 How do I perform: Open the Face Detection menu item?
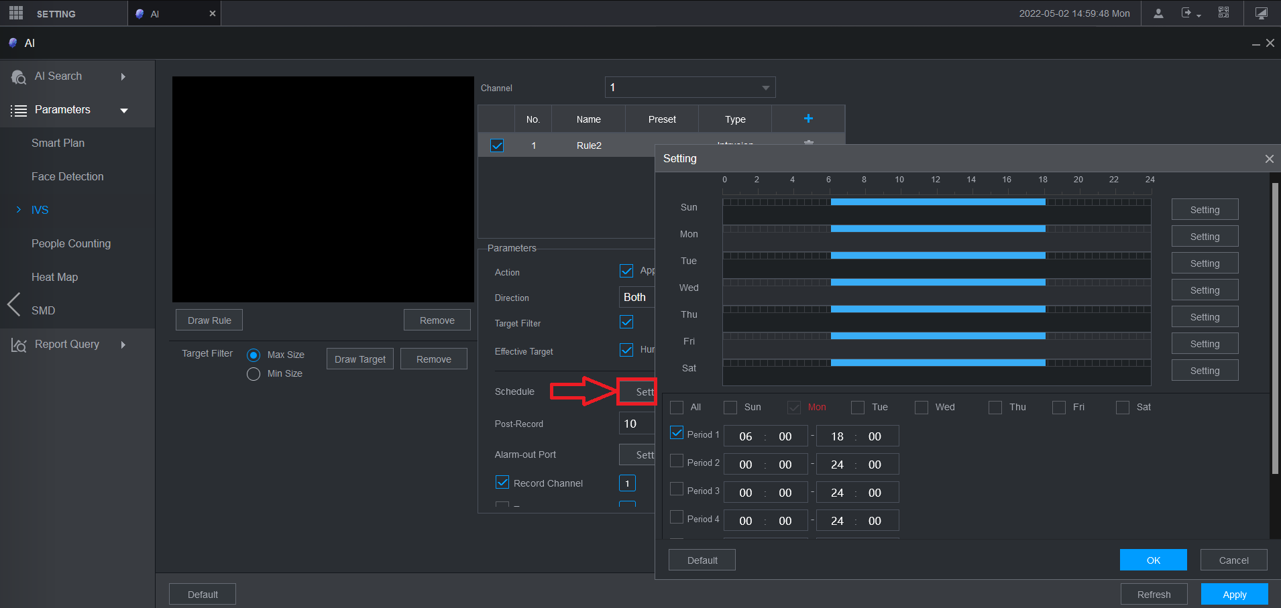[68, 177]
